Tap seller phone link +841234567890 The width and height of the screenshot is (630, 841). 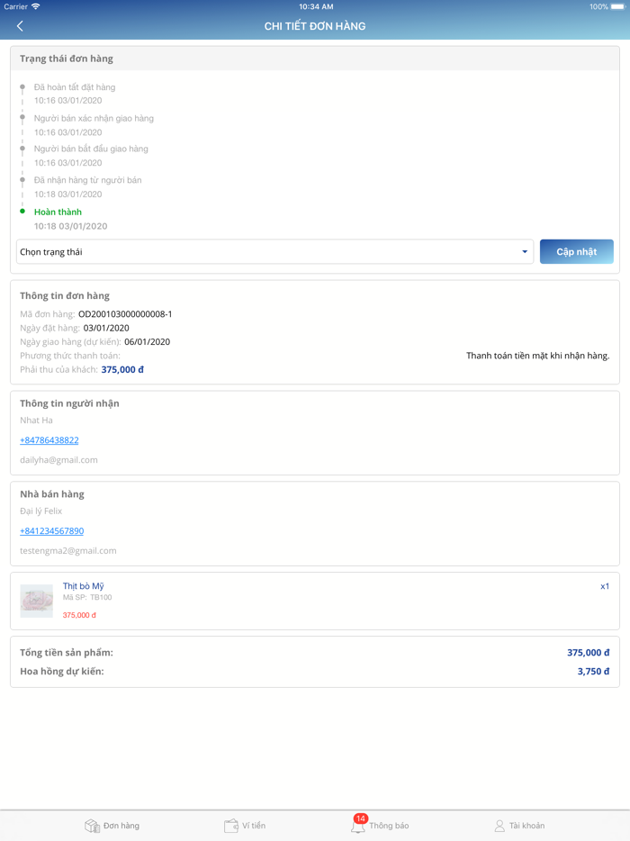pyautogui.click(x=52, y=531)
